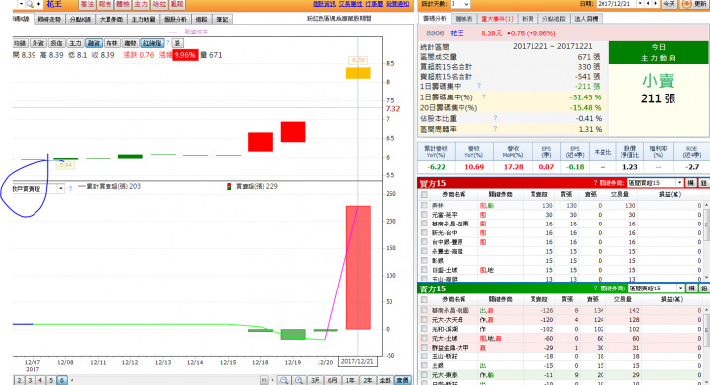Click the 哈拉 top toolbar button
710x385 pixels.
(x=159, y=4)
